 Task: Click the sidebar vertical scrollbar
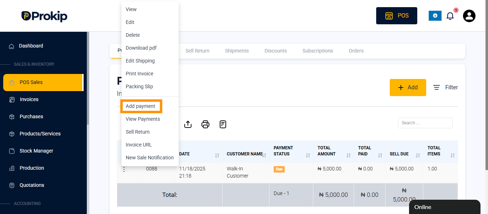point(88,78)
